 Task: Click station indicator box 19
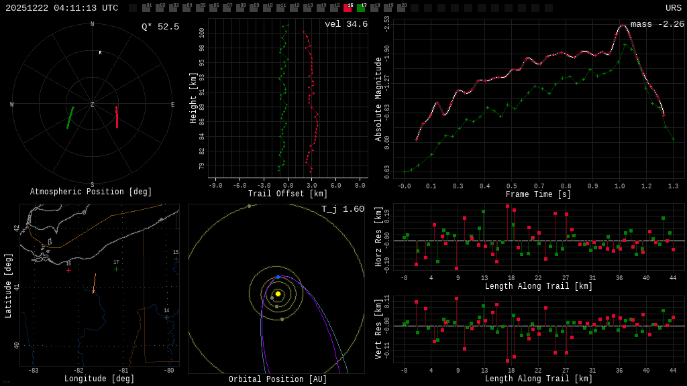388,8
